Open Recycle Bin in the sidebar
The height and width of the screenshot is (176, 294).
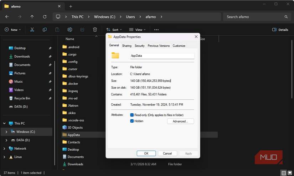(x=22, y=98)
